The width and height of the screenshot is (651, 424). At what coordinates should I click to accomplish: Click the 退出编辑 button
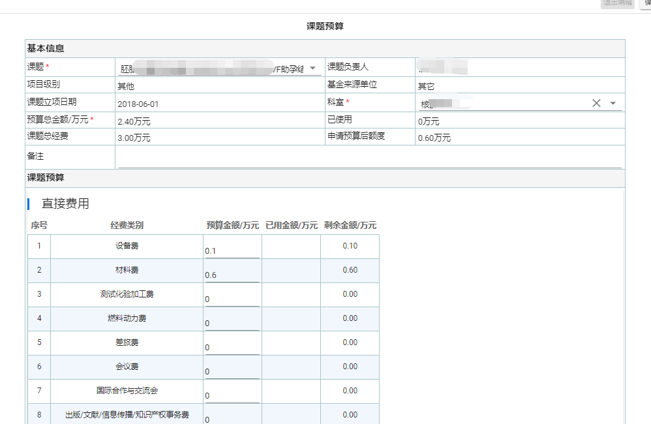click(616, 3)
